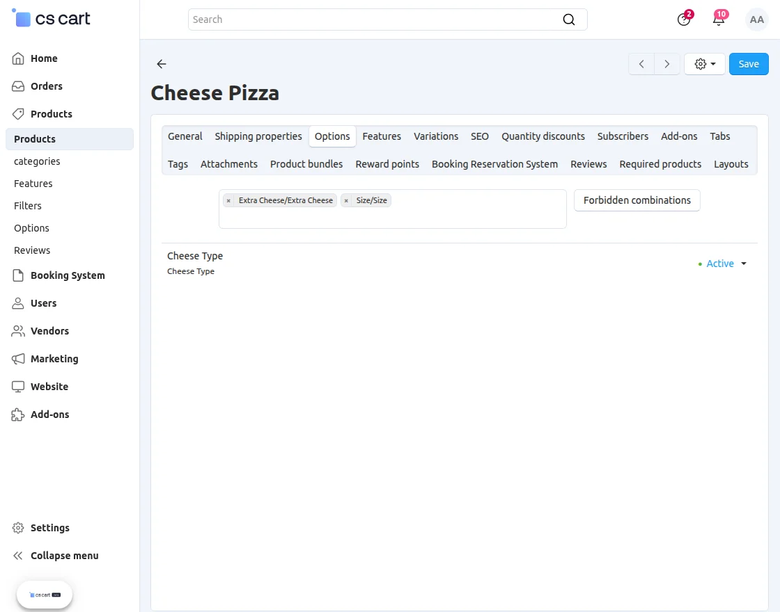The height and width of the screenshot is (612, 780).
Task: Remove the Size/Size option chip
Action: 346,200
